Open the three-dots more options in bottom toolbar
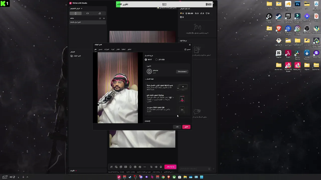The height and width of the screenshot is (180, 321). 145,167
